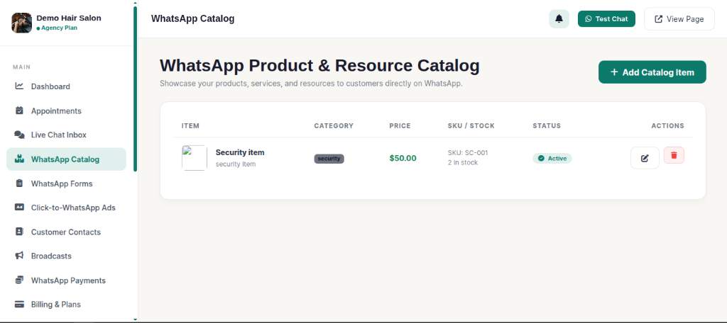The width and height of the screenshot is (727, 323).
Task: Click the Test Chat button
Action: coord(606,19)
